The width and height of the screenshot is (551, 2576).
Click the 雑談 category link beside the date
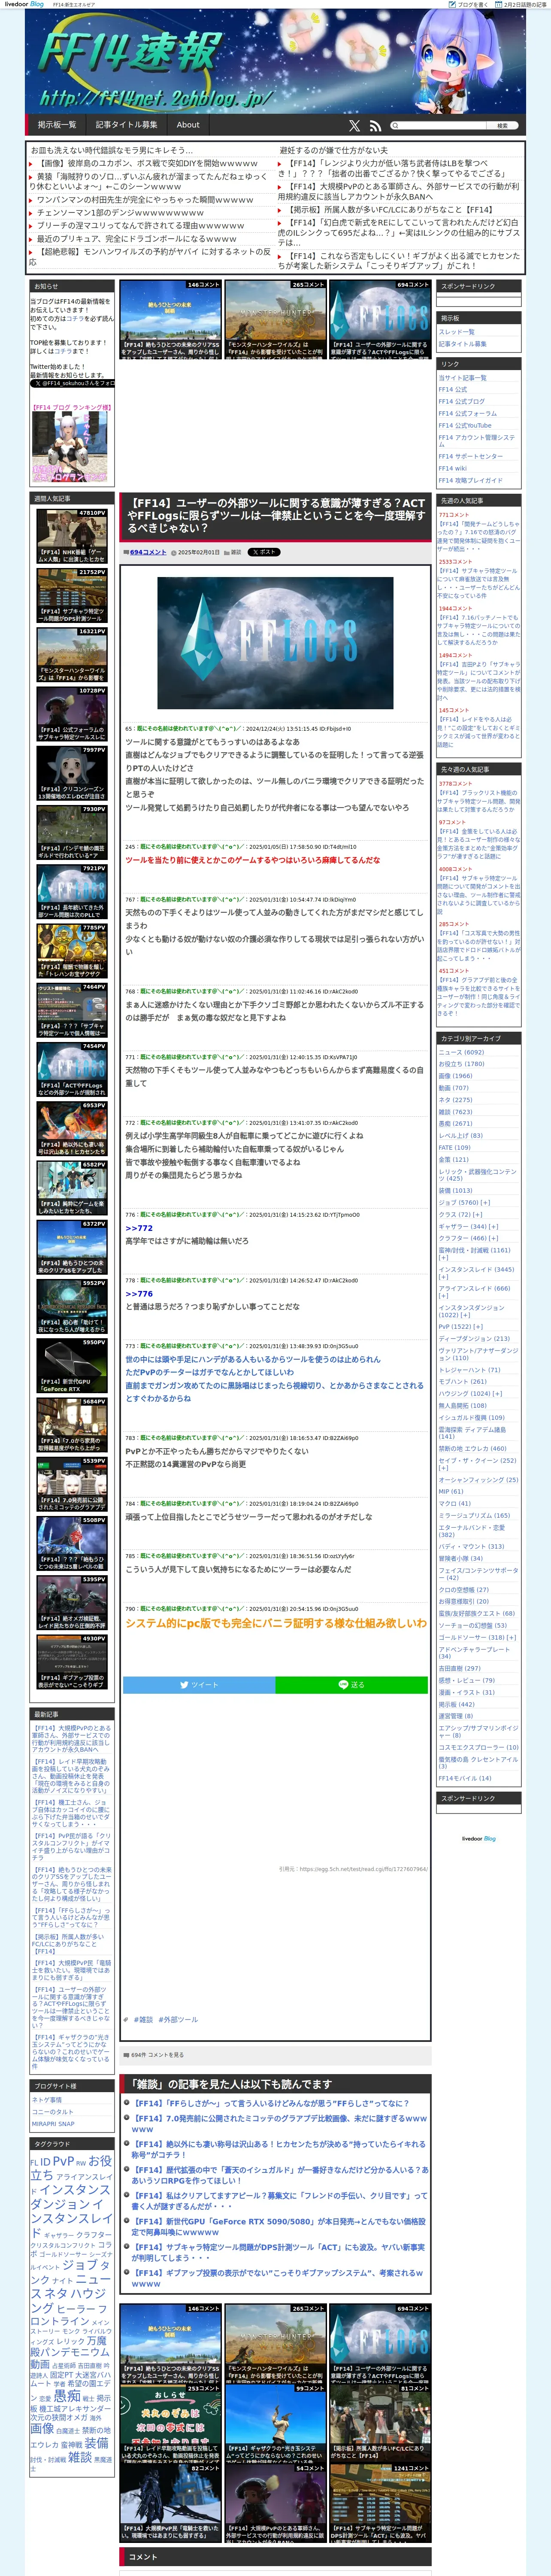click(236, 552)
